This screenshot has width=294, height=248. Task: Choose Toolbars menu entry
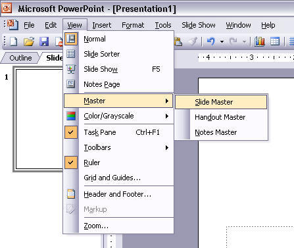[x=118, y=147]
